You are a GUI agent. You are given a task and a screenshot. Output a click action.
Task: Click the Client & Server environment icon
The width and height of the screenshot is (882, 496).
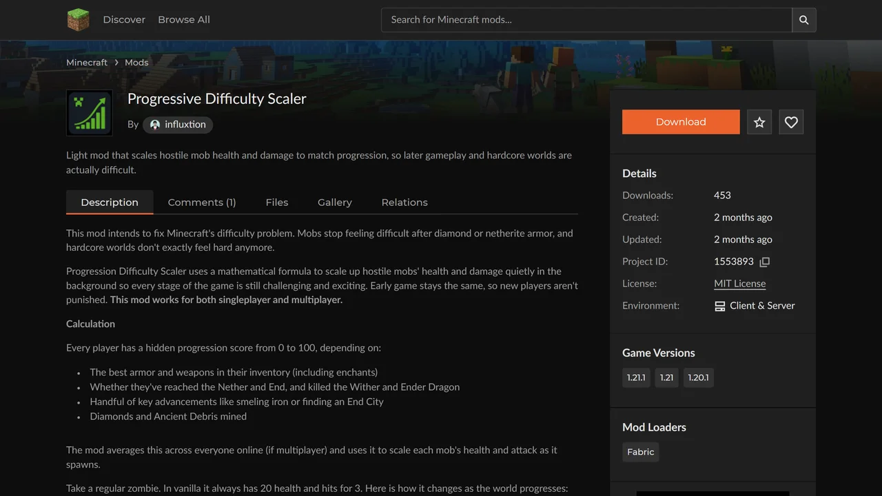(x=719, y=306)
